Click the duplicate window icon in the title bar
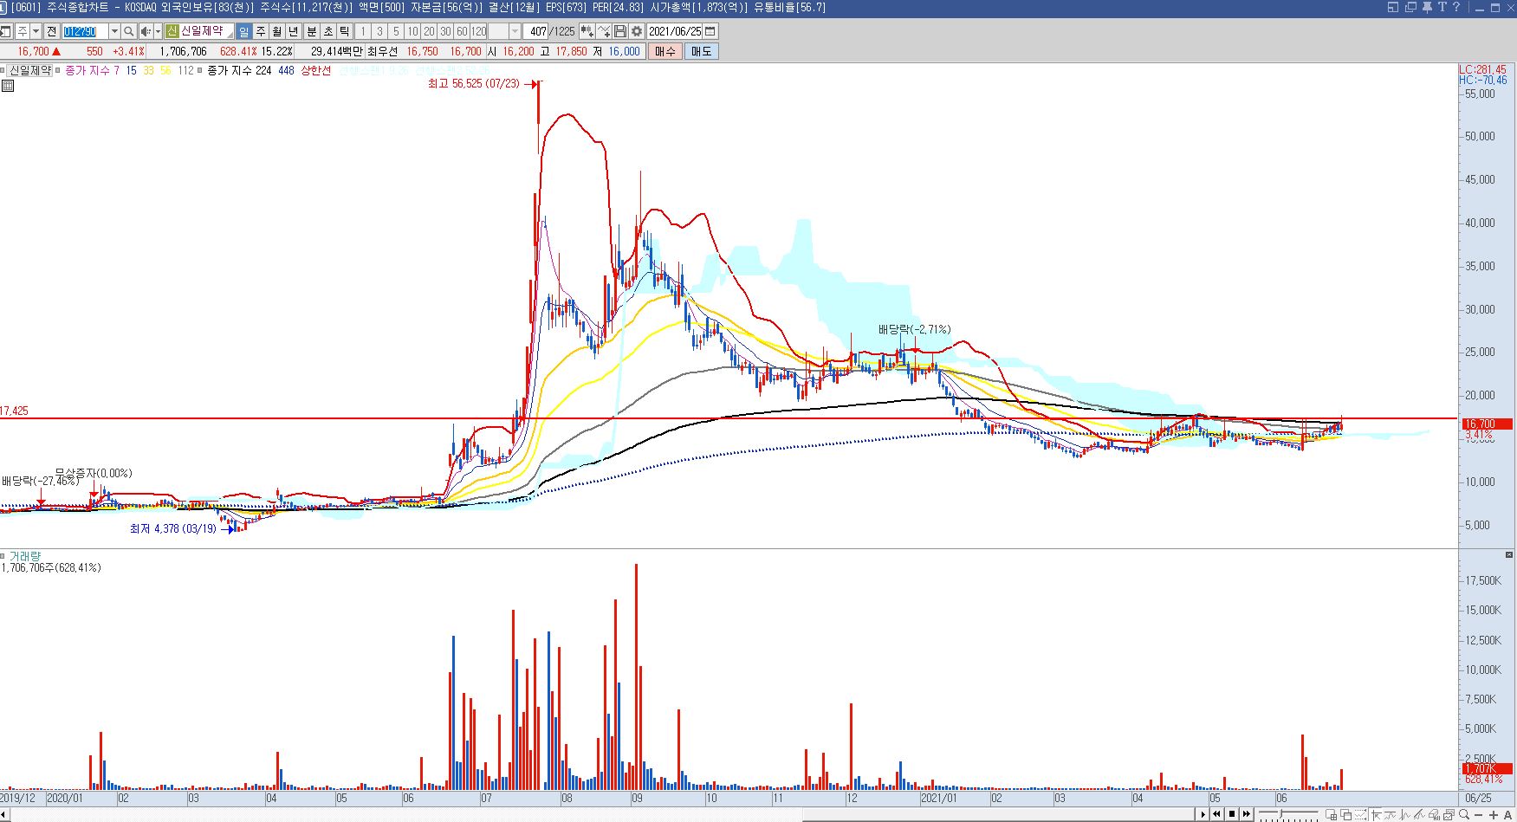The image size is (1517, 822). 1410,7
